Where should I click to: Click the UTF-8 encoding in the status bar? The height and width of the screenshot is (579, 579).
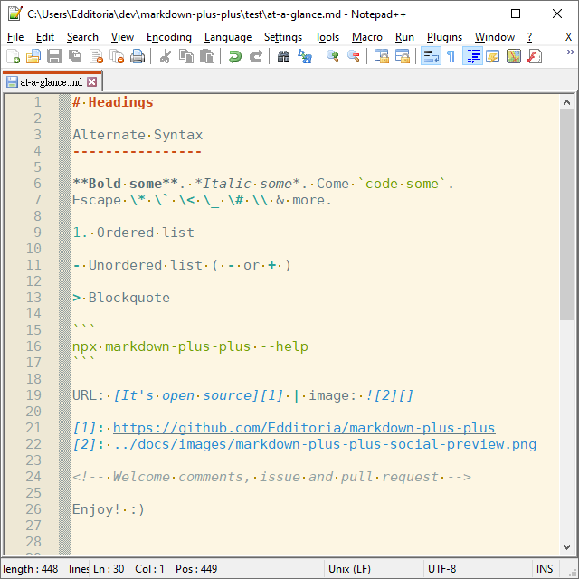pos(441,569)
